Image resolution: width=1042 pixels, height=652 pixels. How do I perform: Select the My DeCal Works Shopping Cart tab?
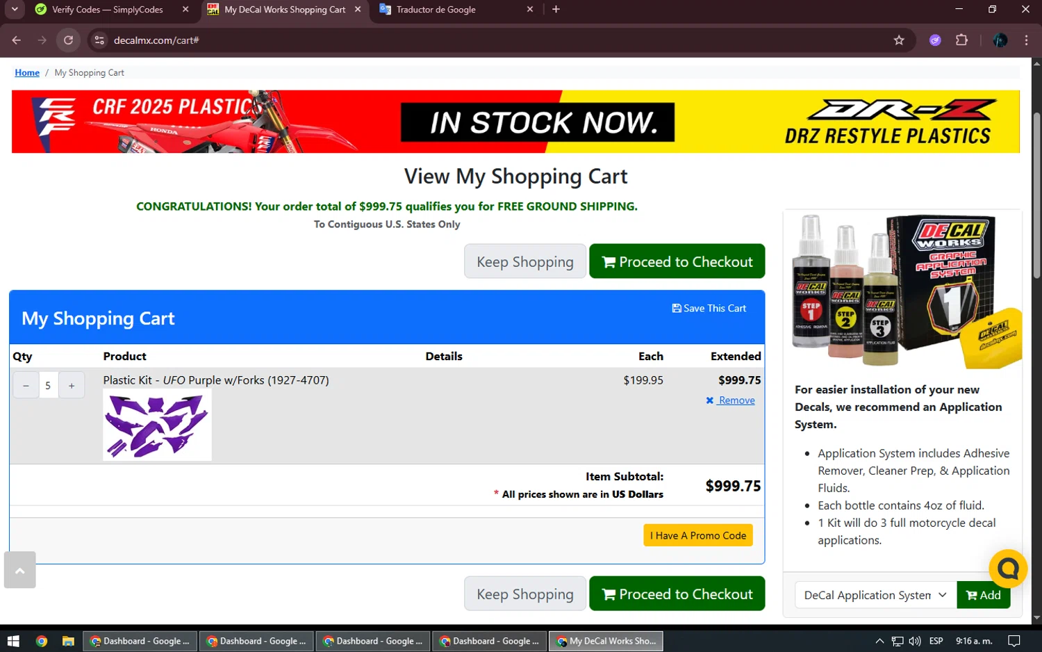pos(285,10)
